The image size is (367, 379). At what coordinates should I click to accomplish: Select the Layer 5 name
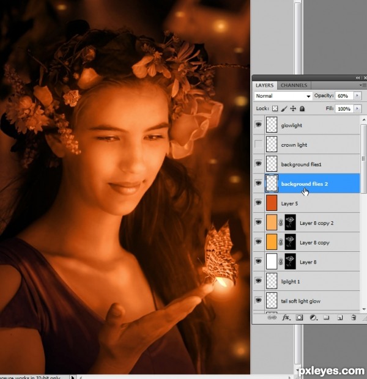click(289, 204)
